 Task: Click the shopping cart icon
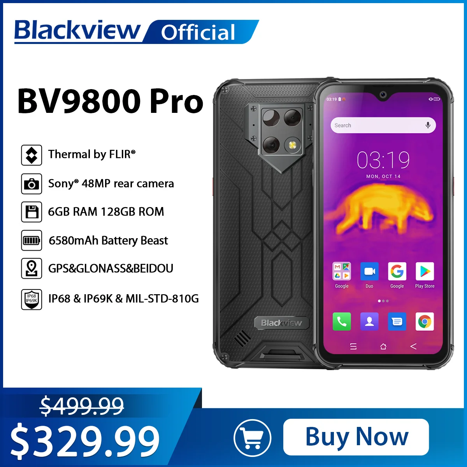pyautogui.click(x=253, y=438)
